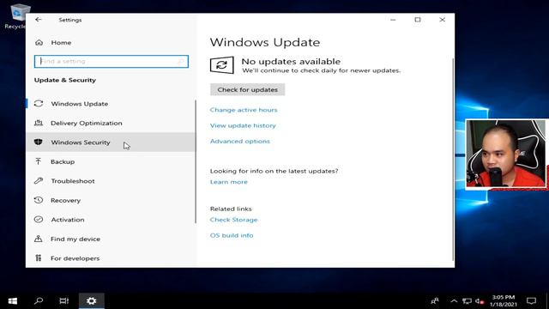This screenshot has height=309, width=549.
Task: Click the Check for updates button
Action: click(248, 89)
